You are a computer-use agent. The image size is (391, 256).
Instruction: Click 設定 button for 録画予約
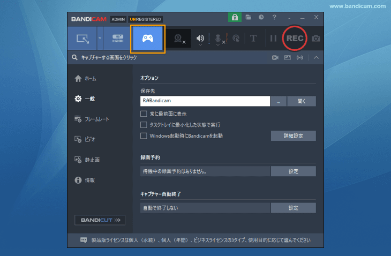294,171
